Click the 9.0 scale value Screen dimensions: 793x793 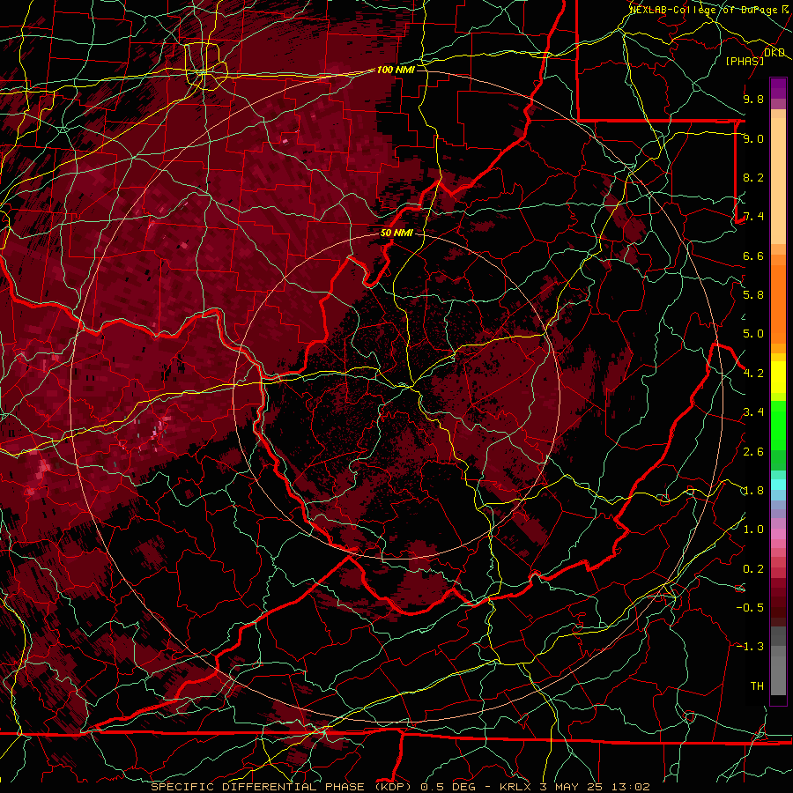(753, 138)
